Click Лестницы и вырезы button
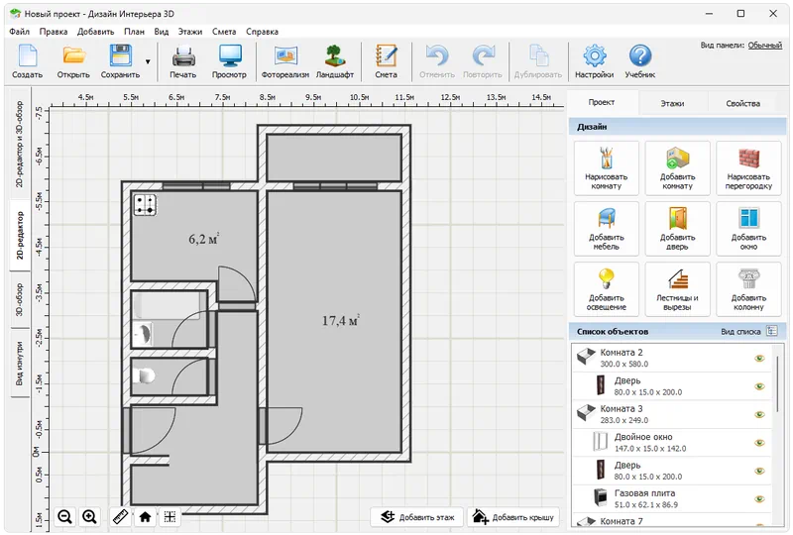793x535 pixels. coord(677,289)
